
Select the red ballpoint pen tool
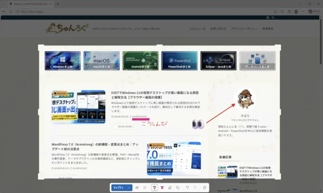pos(154,188)
